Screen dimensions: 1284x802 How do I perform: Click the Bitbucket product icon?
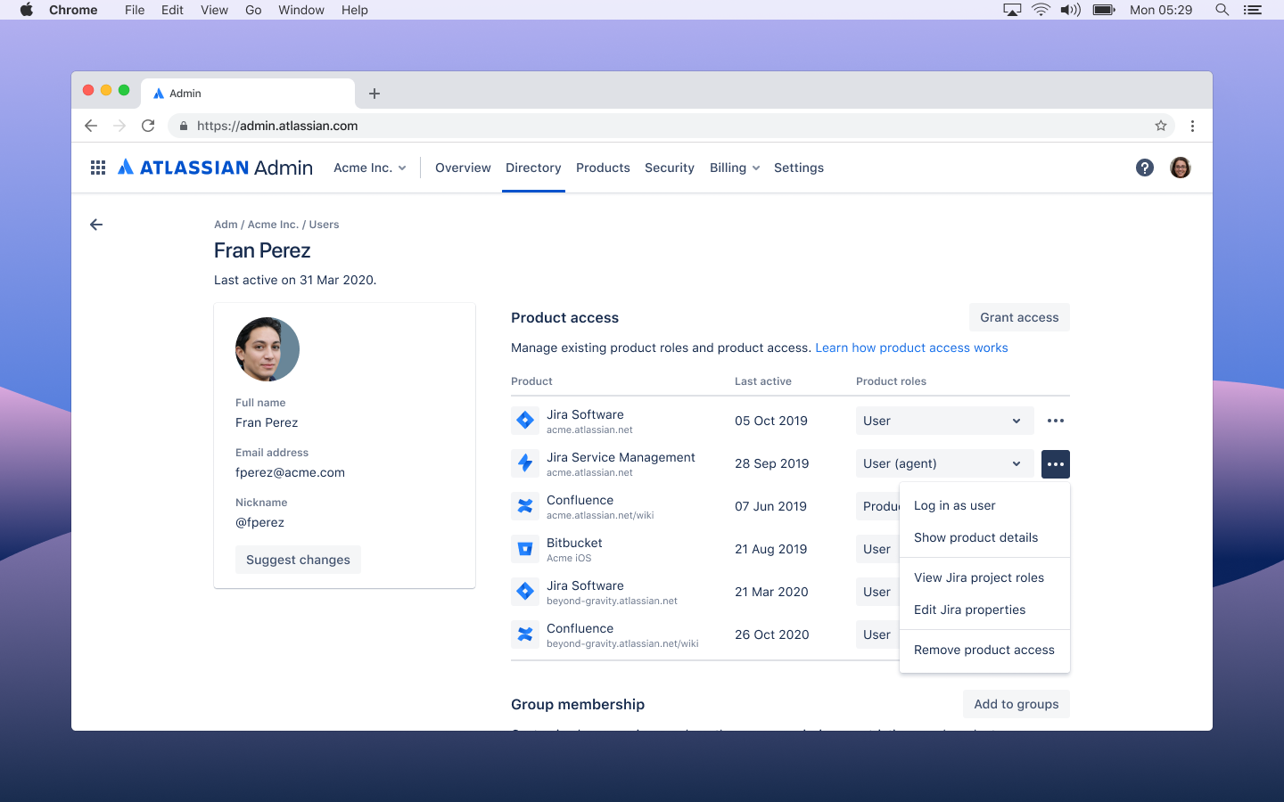525,549
